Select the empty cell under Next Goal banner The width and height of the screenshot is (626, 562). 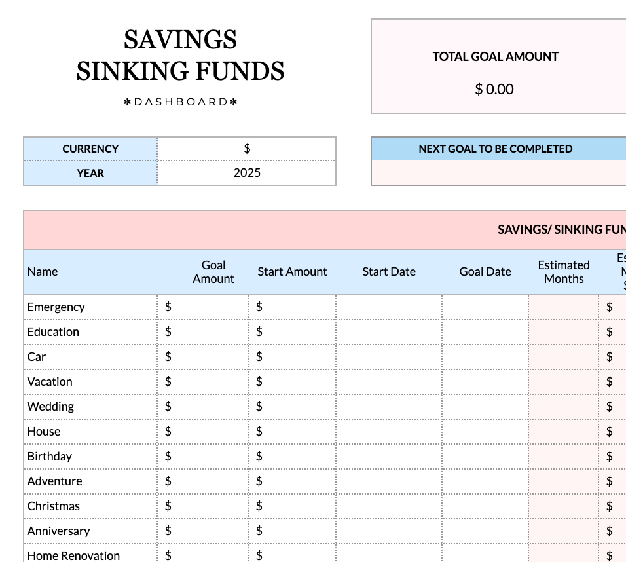[x=496, y=172]
